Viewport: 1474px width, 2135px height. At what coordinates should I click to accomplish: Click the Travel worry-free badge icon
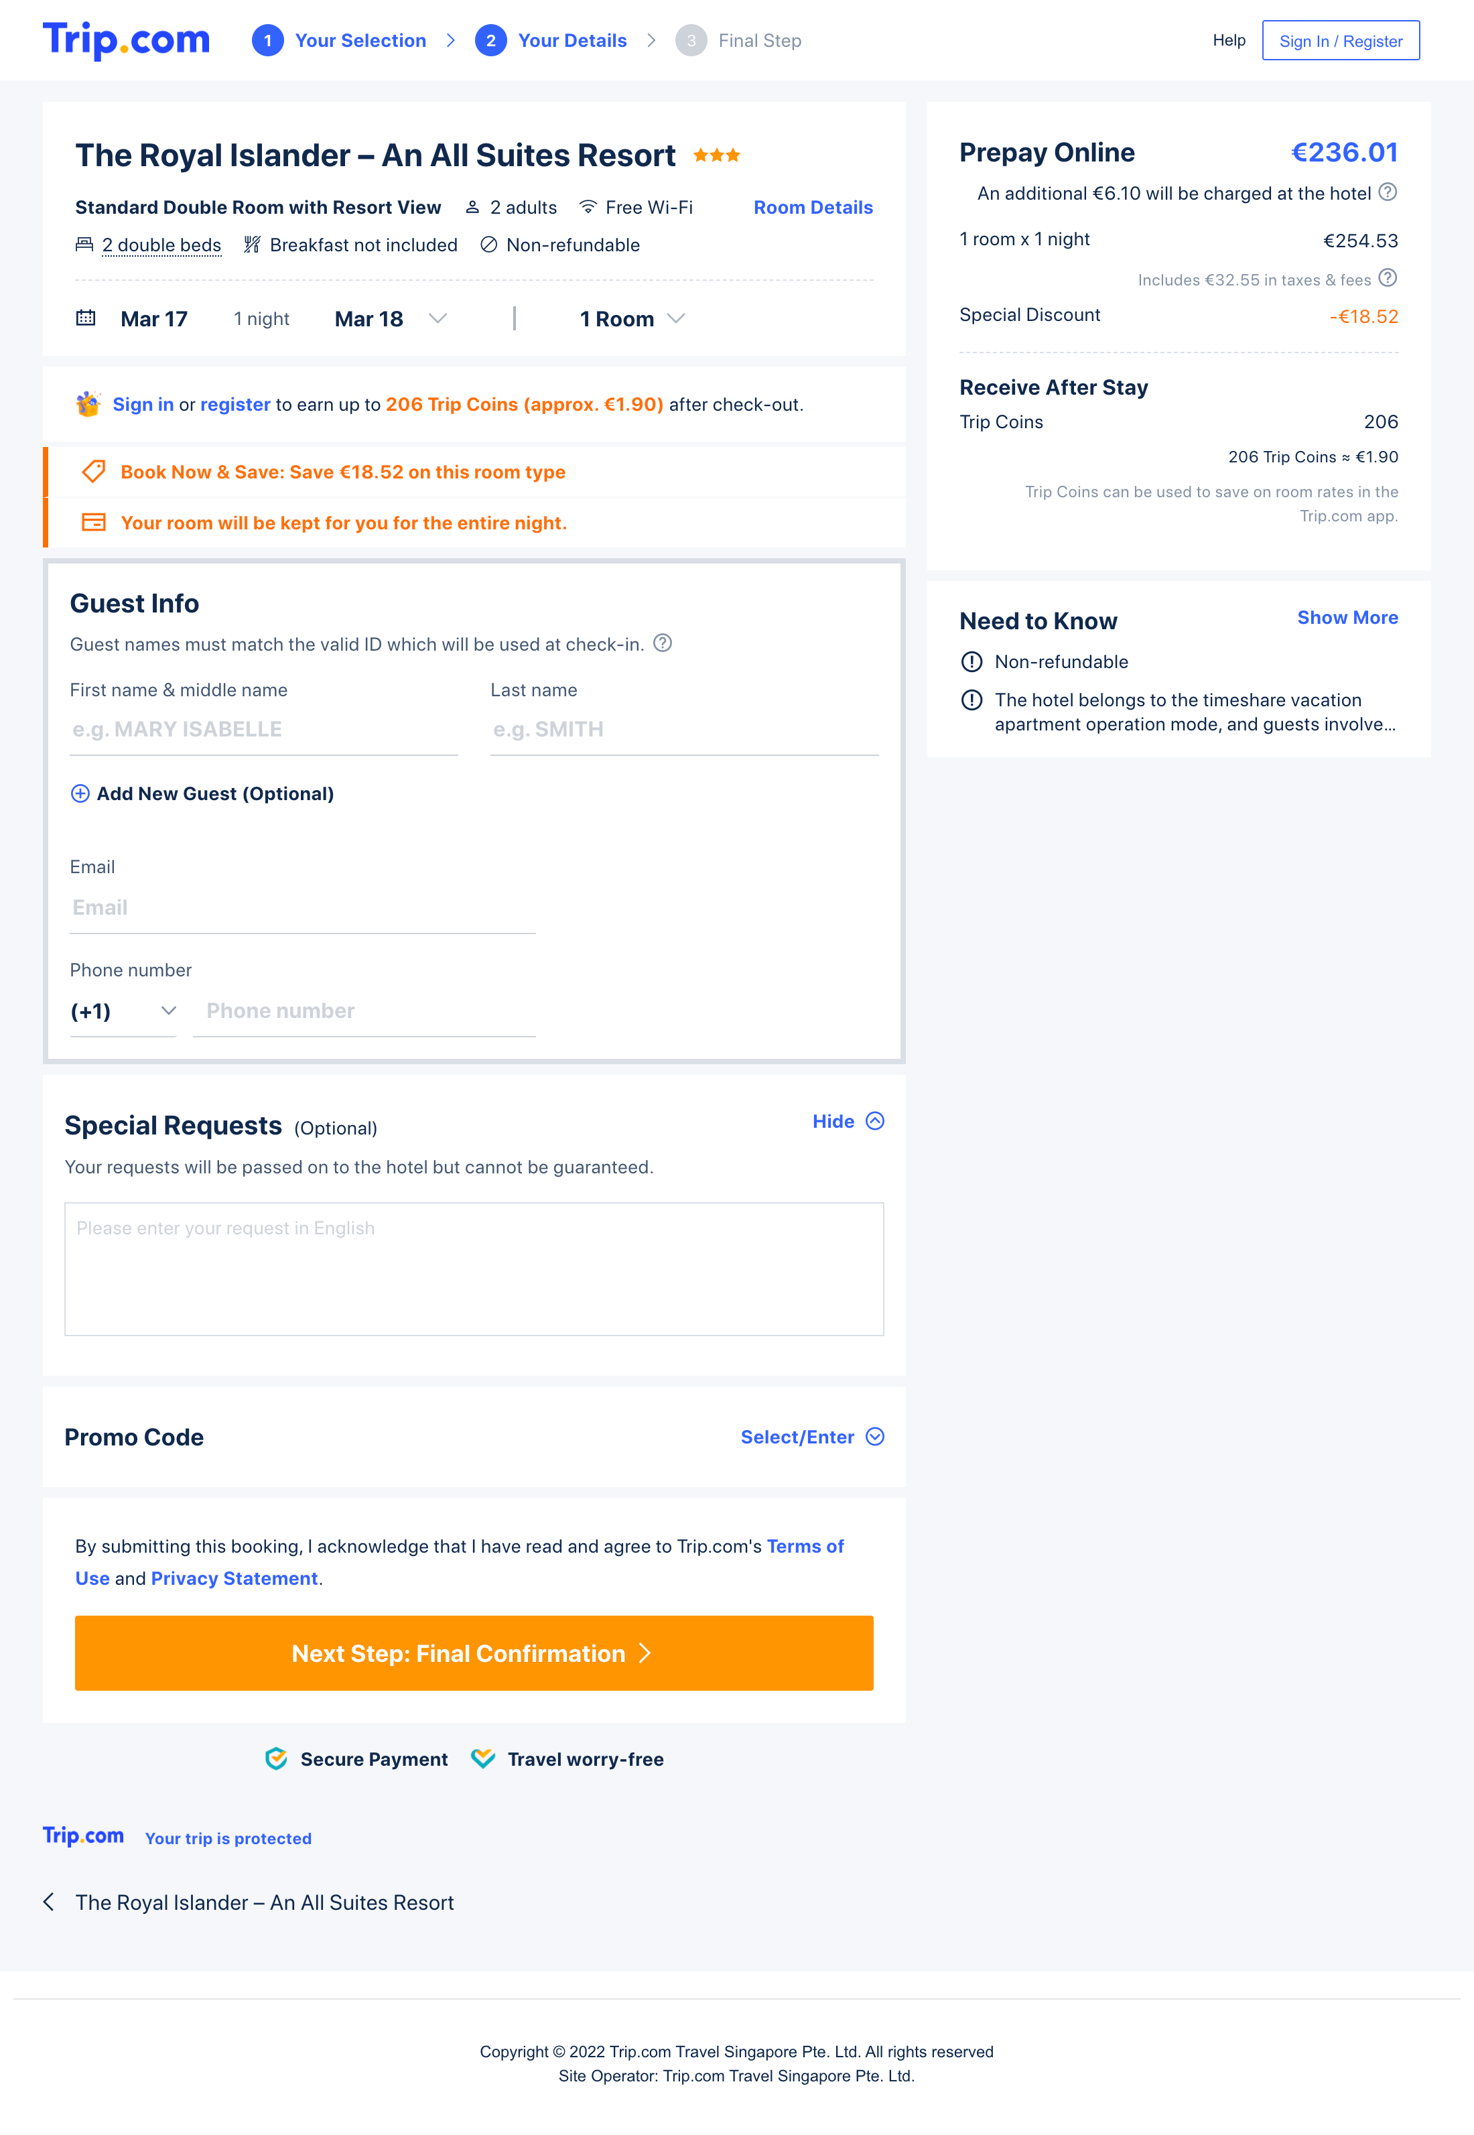[x=482, y=1758]
